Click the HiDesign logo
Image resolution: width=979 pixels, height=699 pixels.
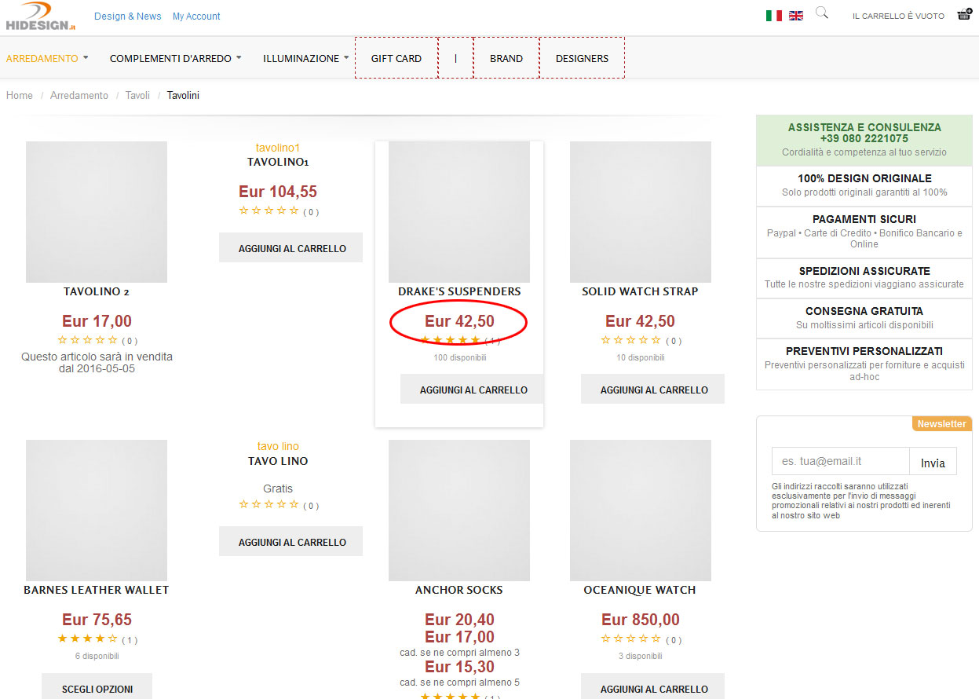pyautogui.click(x=41, y=16)
